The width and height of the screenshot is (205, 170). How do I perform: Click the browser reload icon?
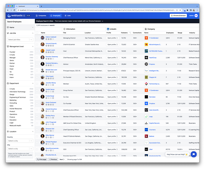click(x=14, y=10)
